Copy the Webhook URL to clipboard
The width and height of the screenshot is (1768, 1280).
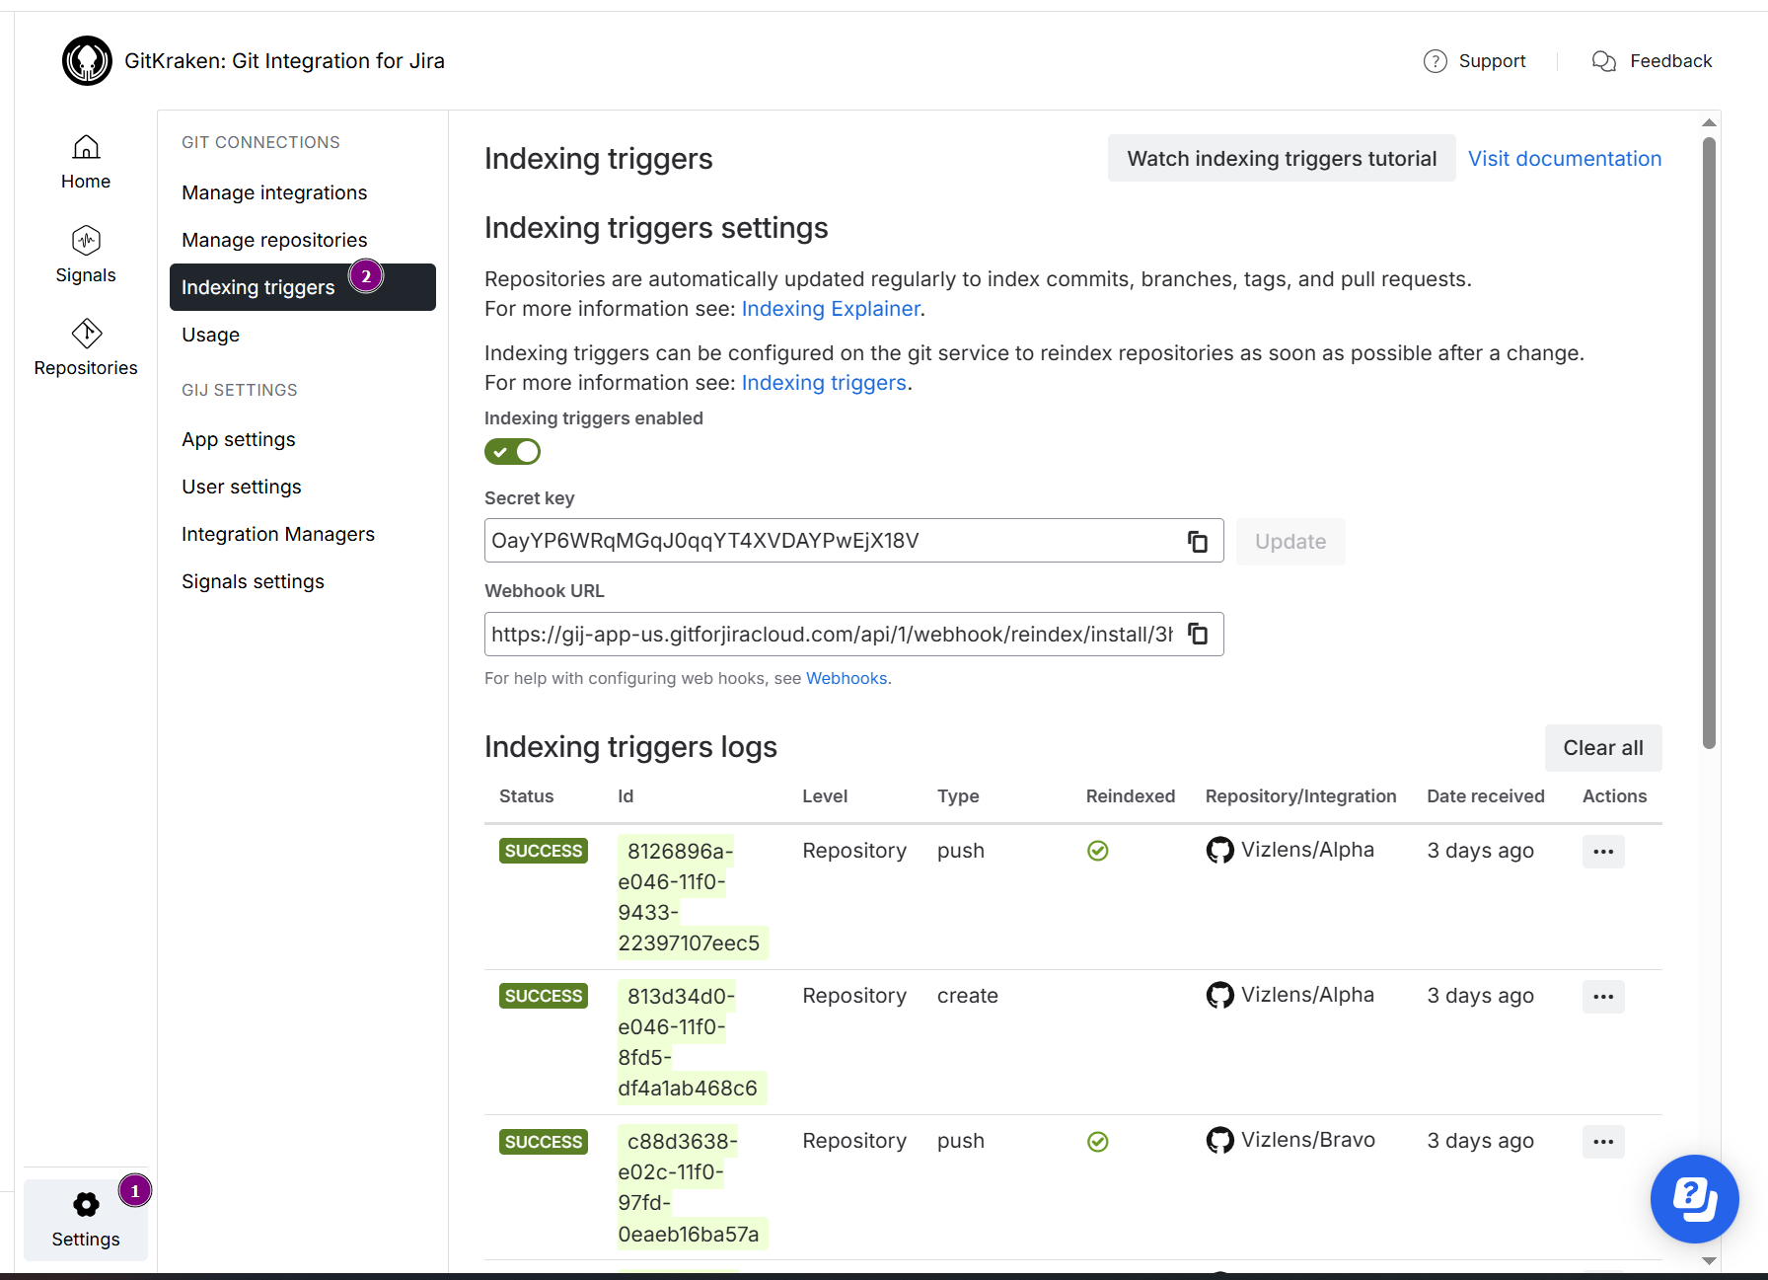[1197, 634]
